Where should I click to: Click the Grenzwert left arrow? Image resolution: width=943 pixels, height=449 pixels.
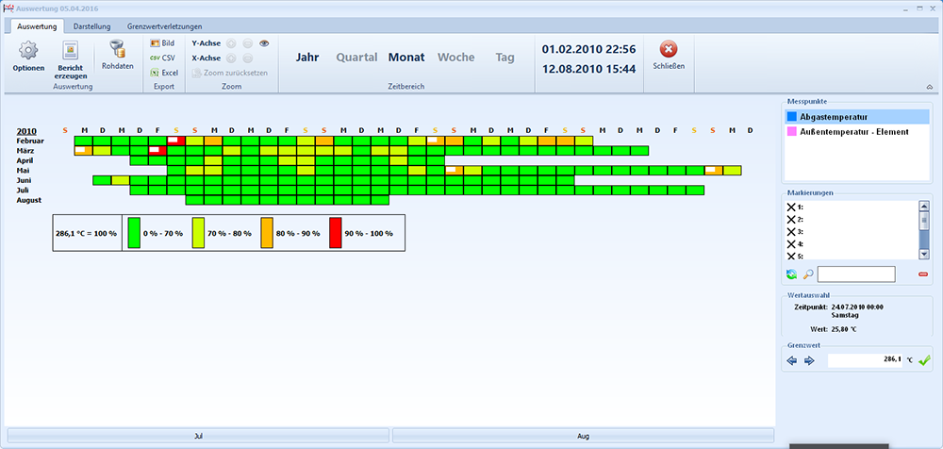click(x=792, y=360)
